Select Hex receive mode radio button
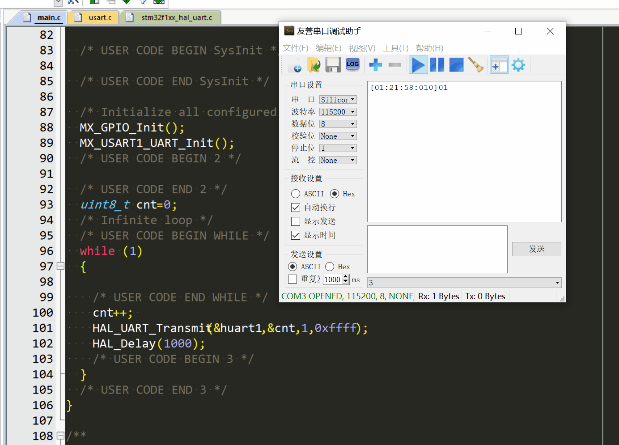Screen dimensions: 619x445 [x=335, y=194]
